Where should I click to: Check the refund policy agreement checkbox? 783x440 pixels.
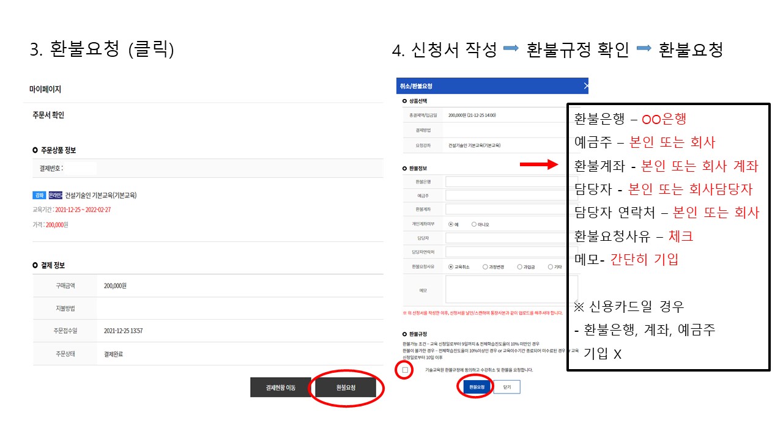[405, 370]
